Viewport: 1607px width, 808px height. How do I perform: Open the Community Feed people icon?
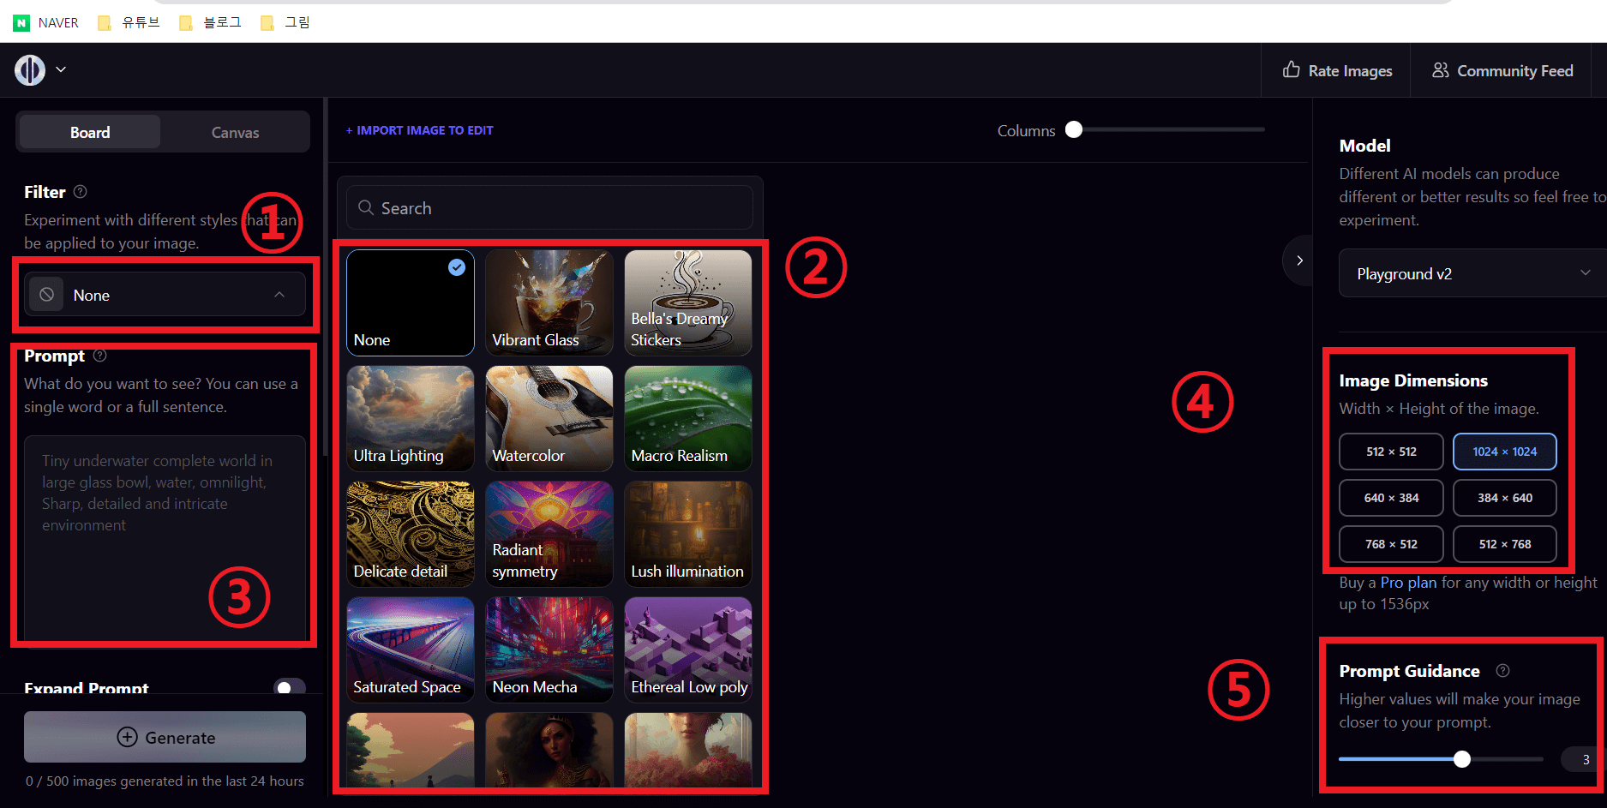point(1441,69)
